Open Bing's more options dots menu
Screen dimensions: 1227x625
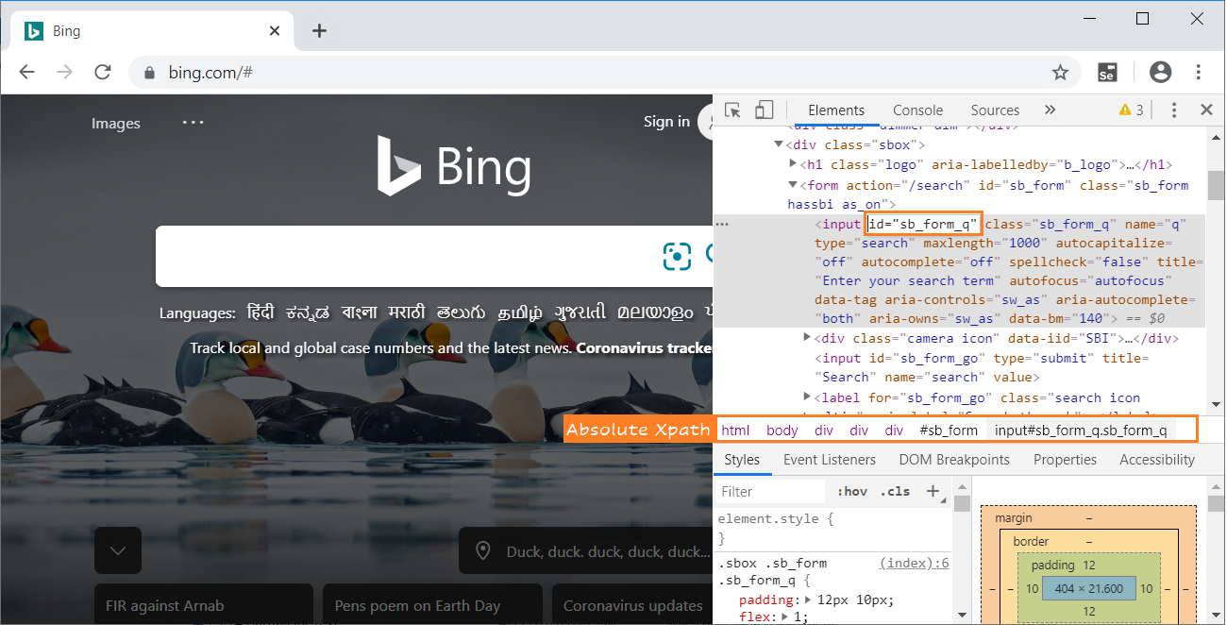[193, 122]
